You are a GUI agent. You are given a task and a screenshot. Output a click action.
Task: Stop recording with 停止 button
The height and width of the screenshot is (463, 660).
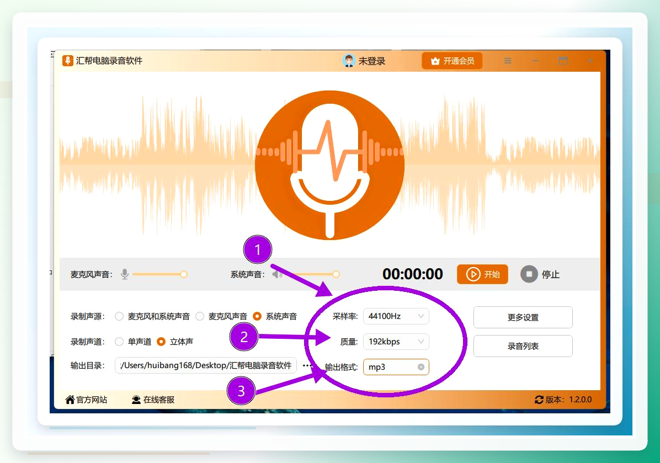coord(540,274)
